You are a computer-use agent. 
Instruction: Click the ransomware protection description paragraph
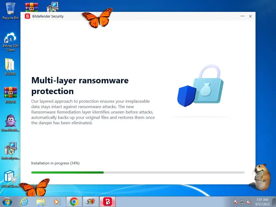click(93, 112)
